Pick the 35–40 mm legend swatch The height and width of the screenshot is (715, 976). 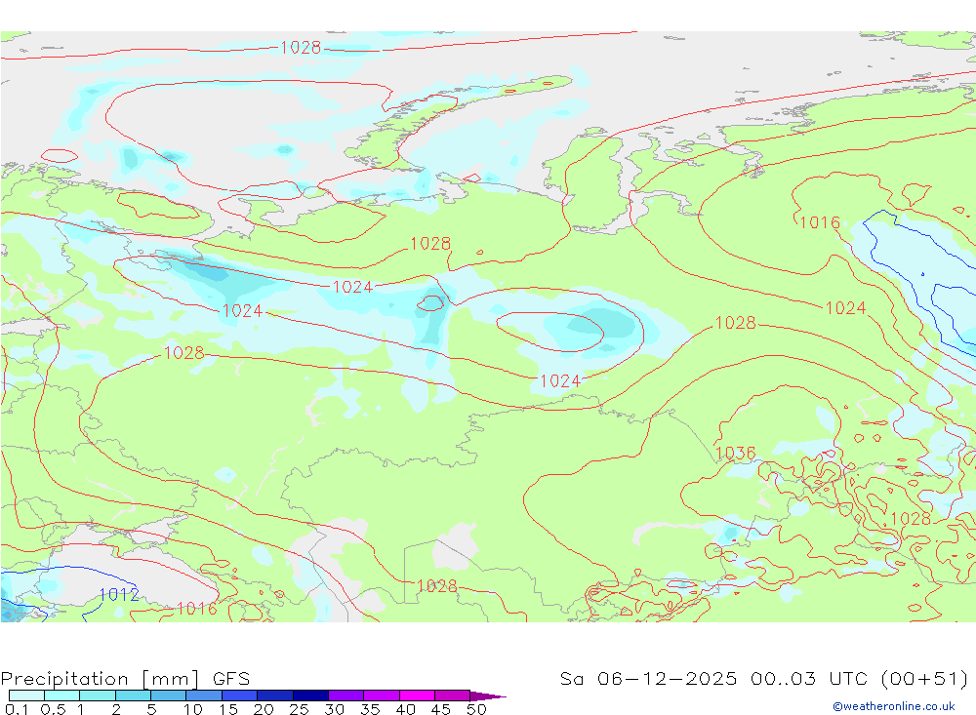pos(382,695)
